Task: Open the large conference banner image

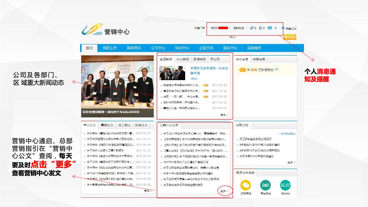Action: 117,86
